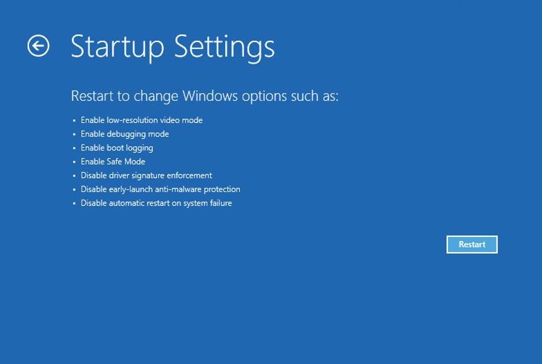Click bullet beside 'Enable low-resolution video mode'

74,120
